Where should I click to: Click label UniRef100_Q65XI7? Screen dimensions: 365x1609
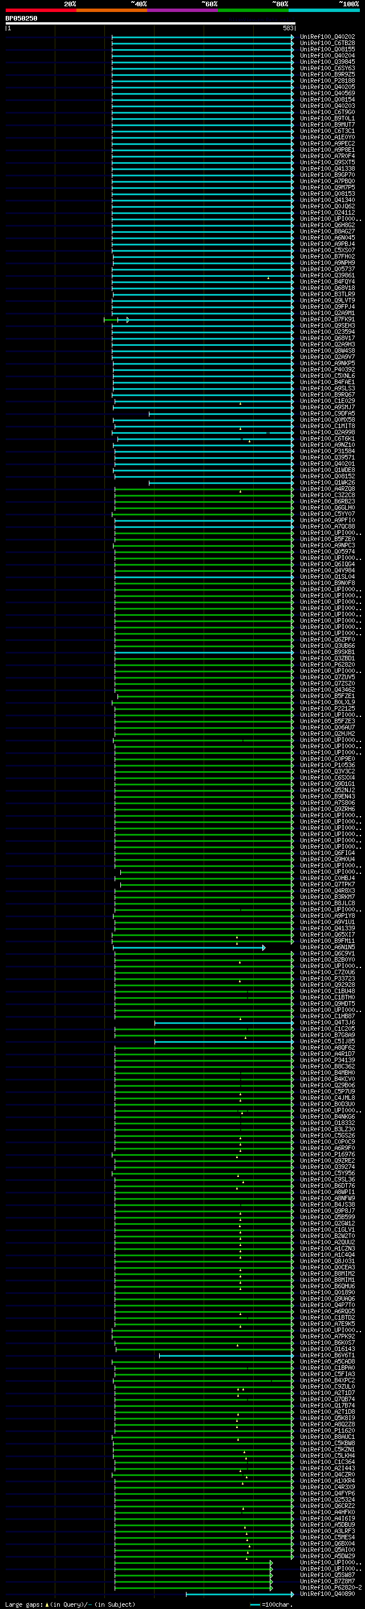[x=327, y=934]
